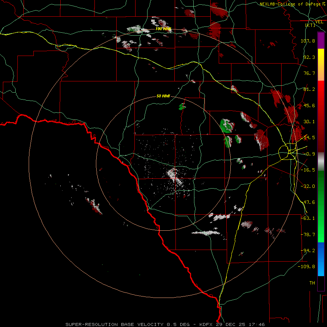
Task: Click the gray near-zero segment of color bar
Action: pos(321,162)
